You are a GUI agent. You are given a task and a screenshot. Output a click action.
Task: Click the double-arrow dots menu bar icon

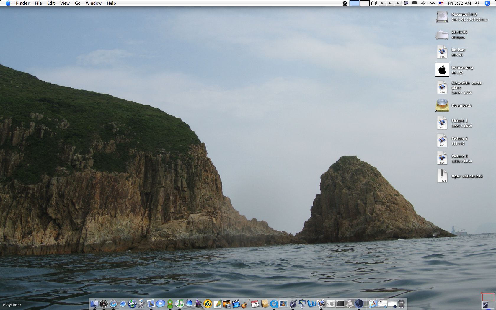[432, 3]
